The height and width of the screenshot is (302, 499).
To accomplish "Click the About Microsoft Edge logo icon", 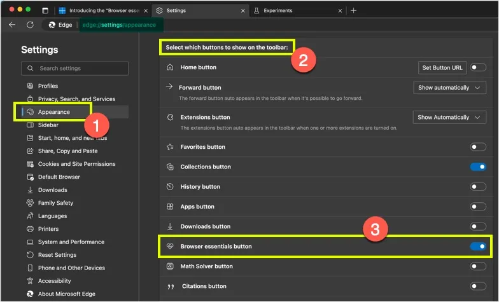I will click(x=30, y=294).
